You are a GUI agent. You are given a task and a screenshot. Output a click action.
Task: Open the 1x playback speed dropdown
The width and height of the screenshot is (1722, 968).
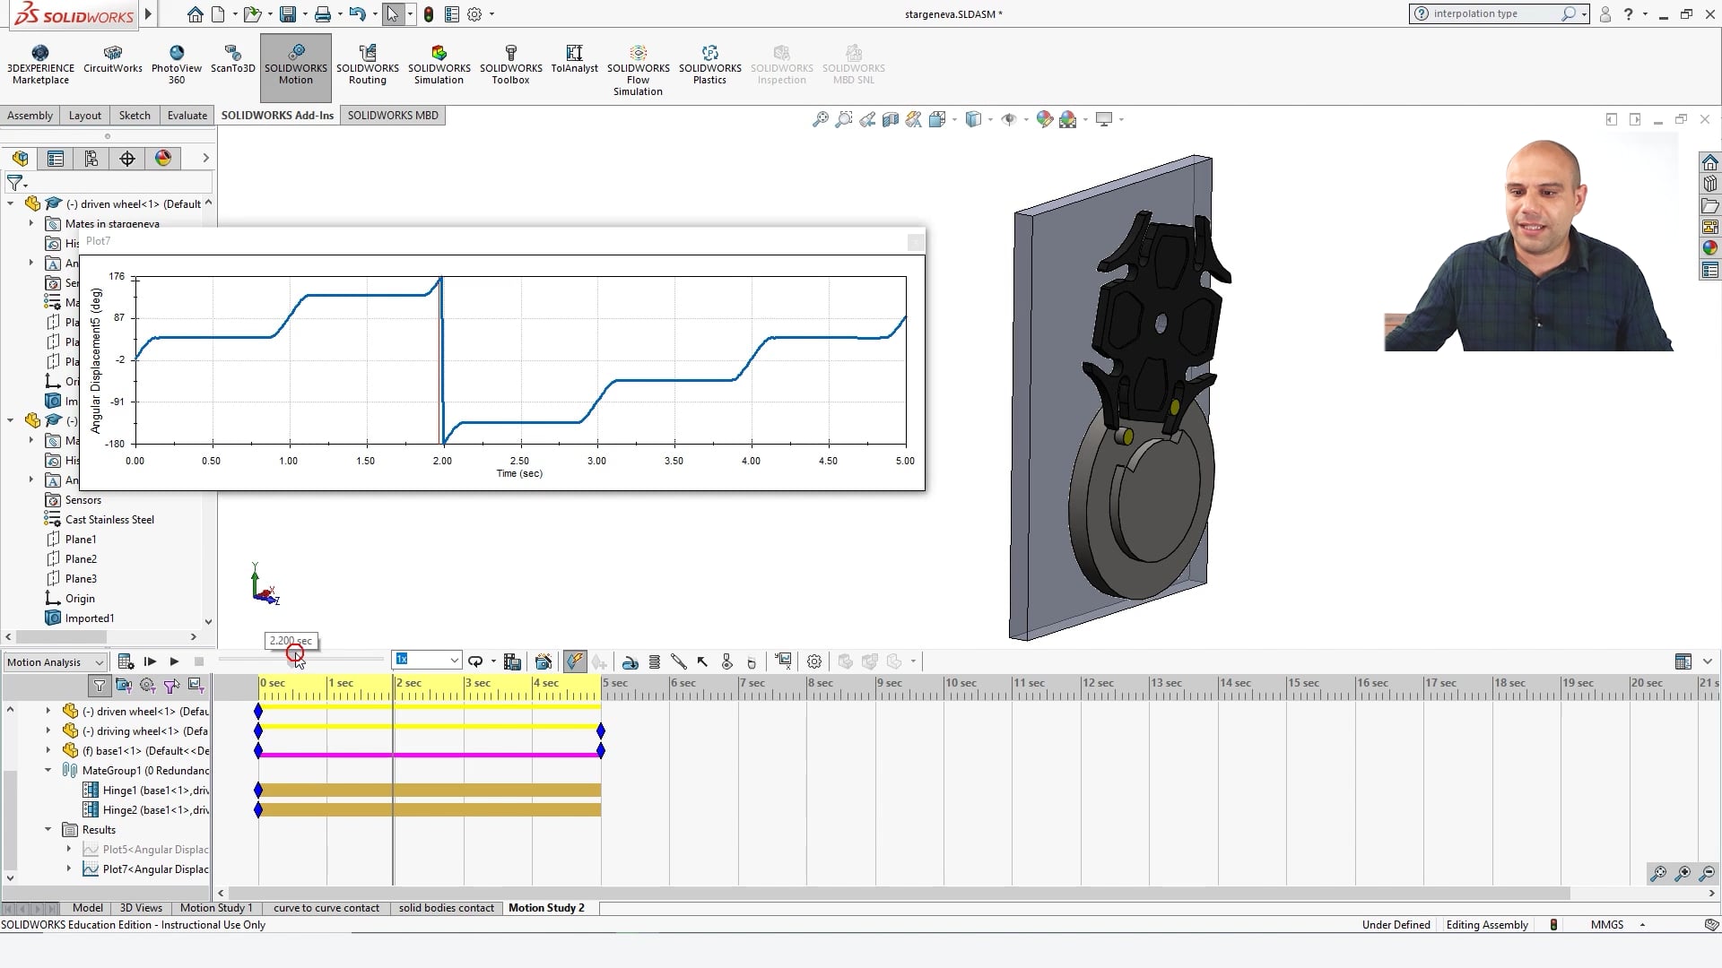454,660
